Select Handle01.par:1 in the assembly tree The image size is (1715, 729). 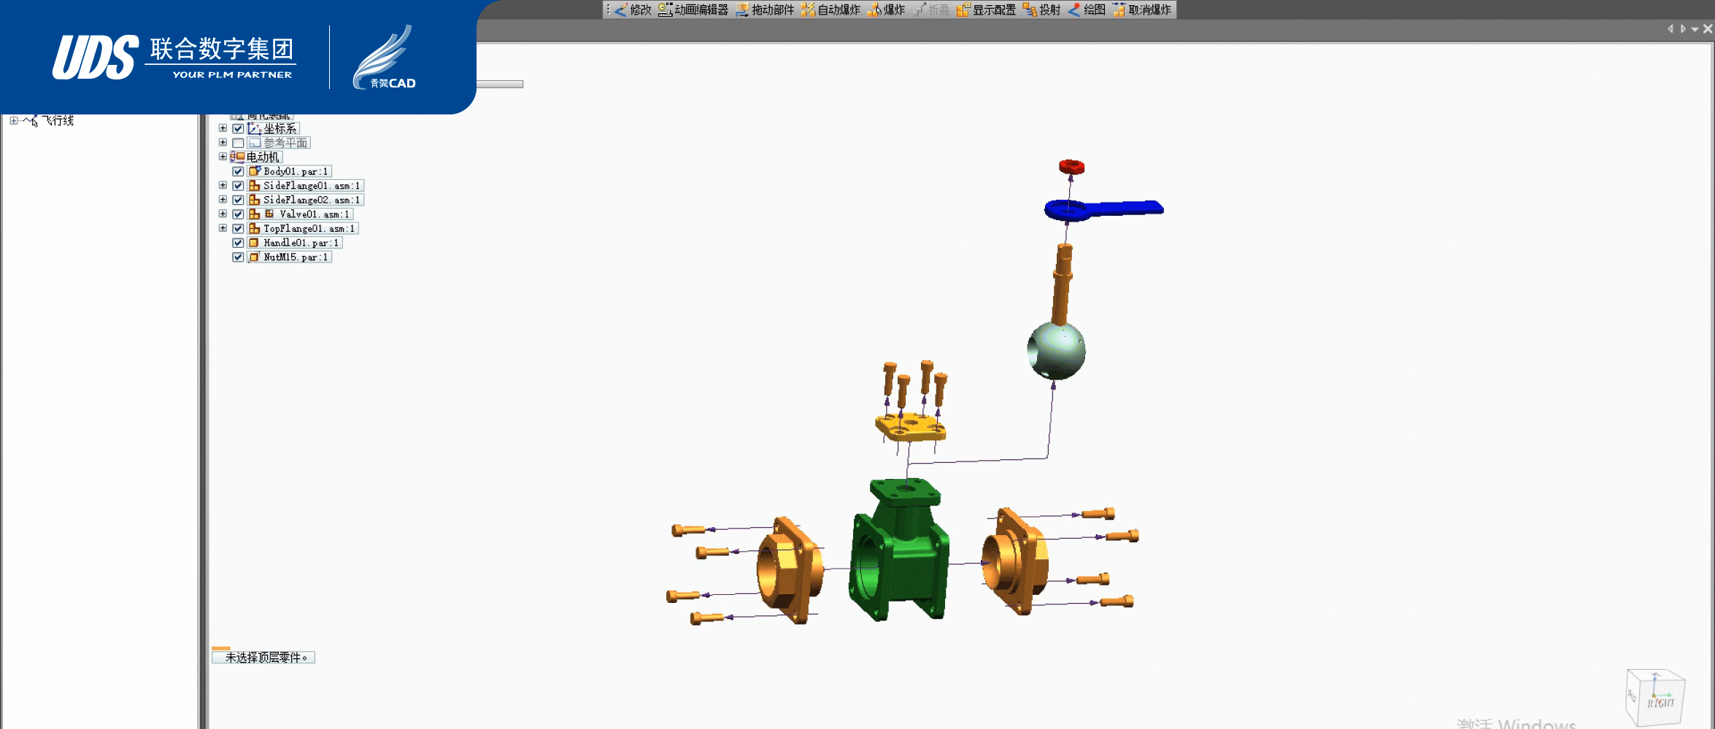point(300,243)
